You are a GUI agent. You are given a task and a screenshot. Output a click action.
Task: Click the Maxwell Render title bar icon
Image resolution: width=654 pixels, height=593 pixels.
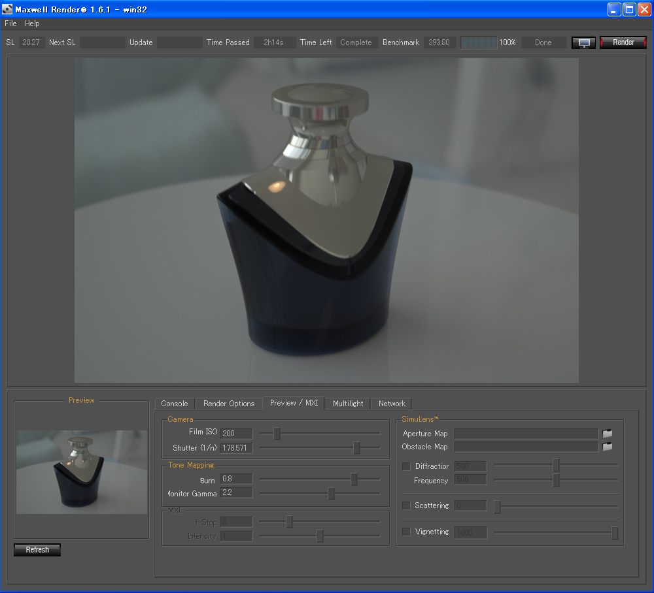[x=8, y=9]
